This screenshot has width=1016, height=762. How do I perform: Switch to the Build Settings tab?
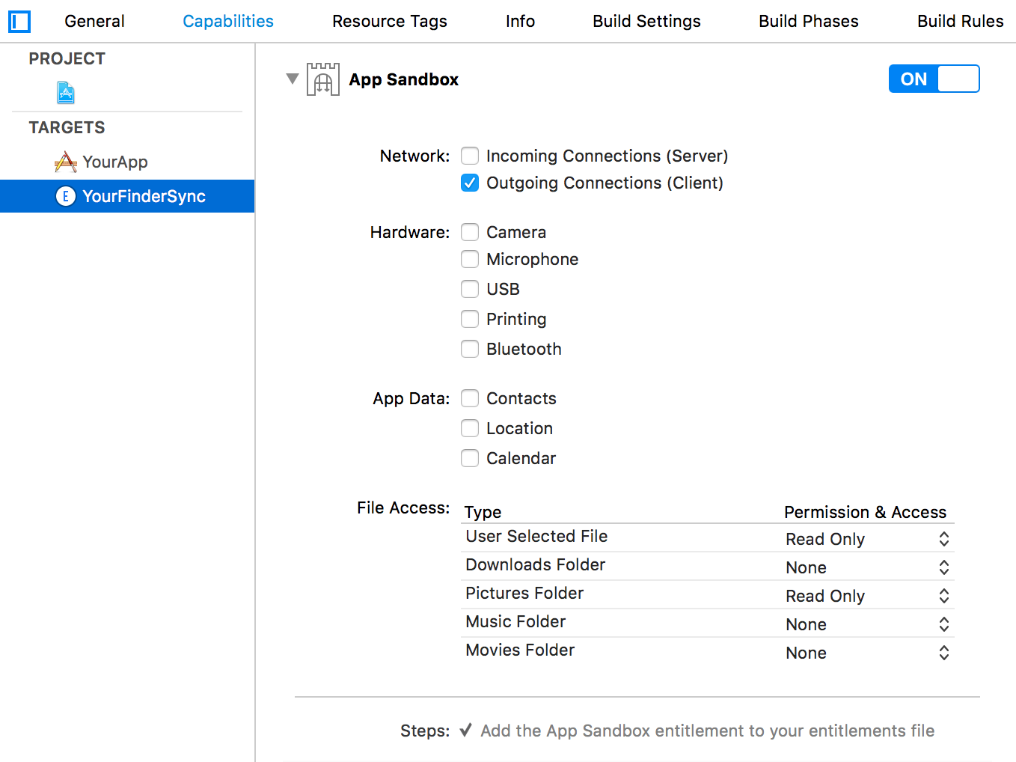(x=646, y=21)
